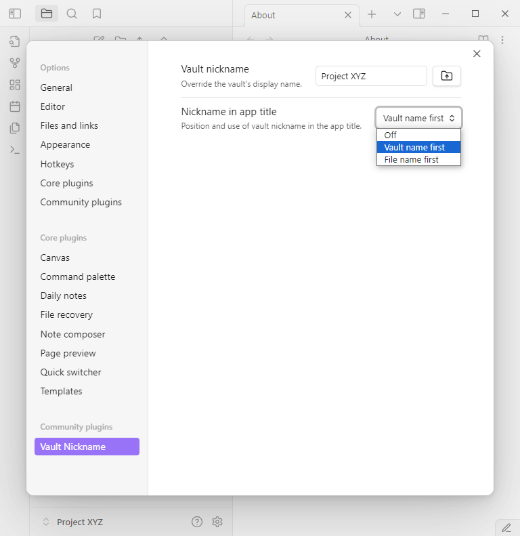Open Hotkeys settings

pos(87,164)
